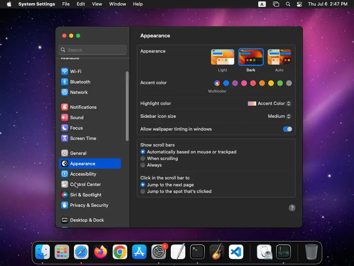
Task: Select orange accent color
Action: pos(262,83)
